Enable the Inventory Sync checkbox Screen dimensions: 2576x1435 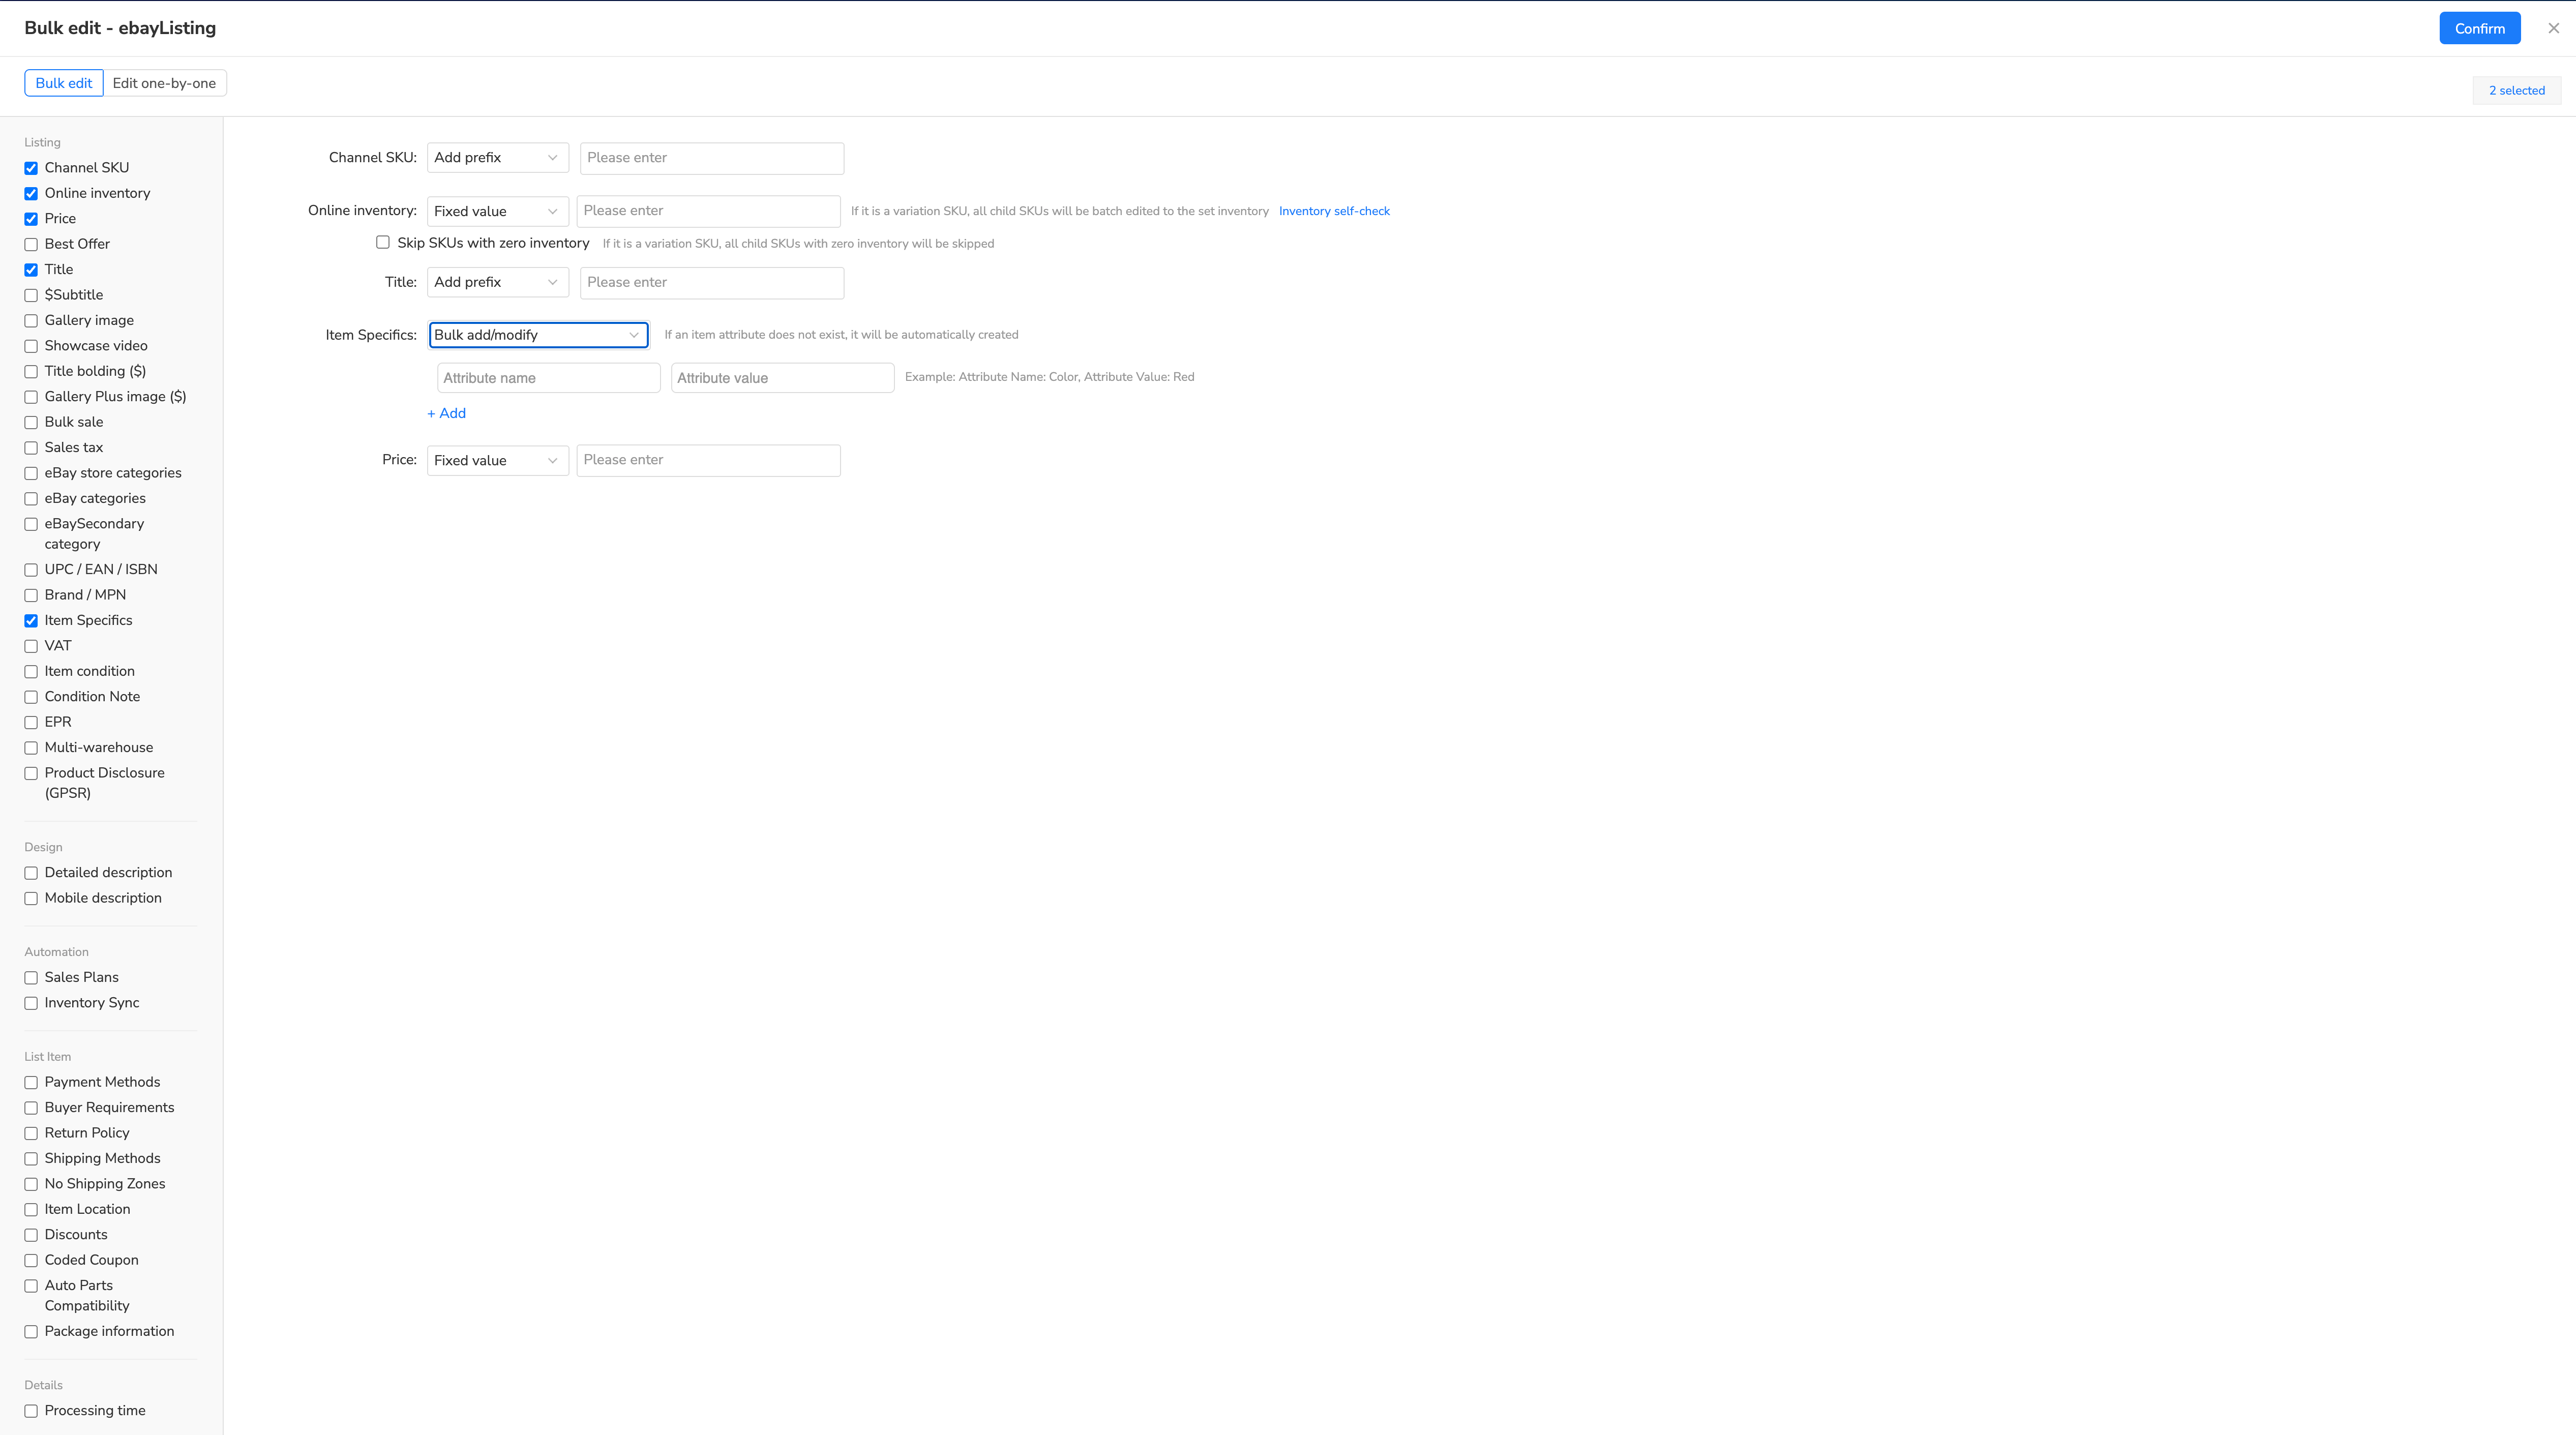31,1003
